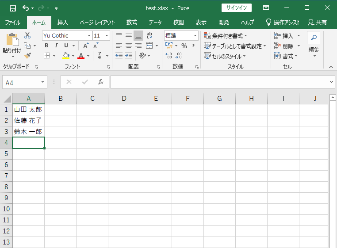This screenshot has height=248, width=337.
Task: Toggle Underline formatting
Action: click(x=66, y=46)
